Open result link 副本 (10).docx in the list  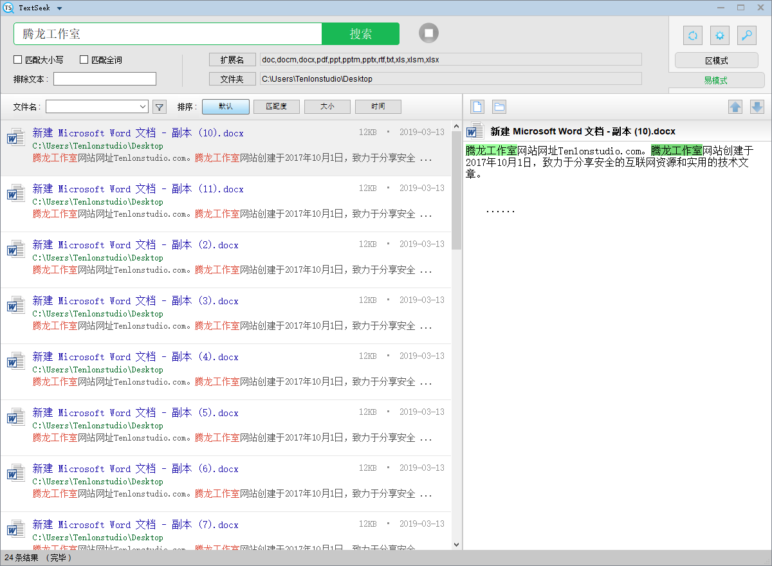click(x=138, y=133)
